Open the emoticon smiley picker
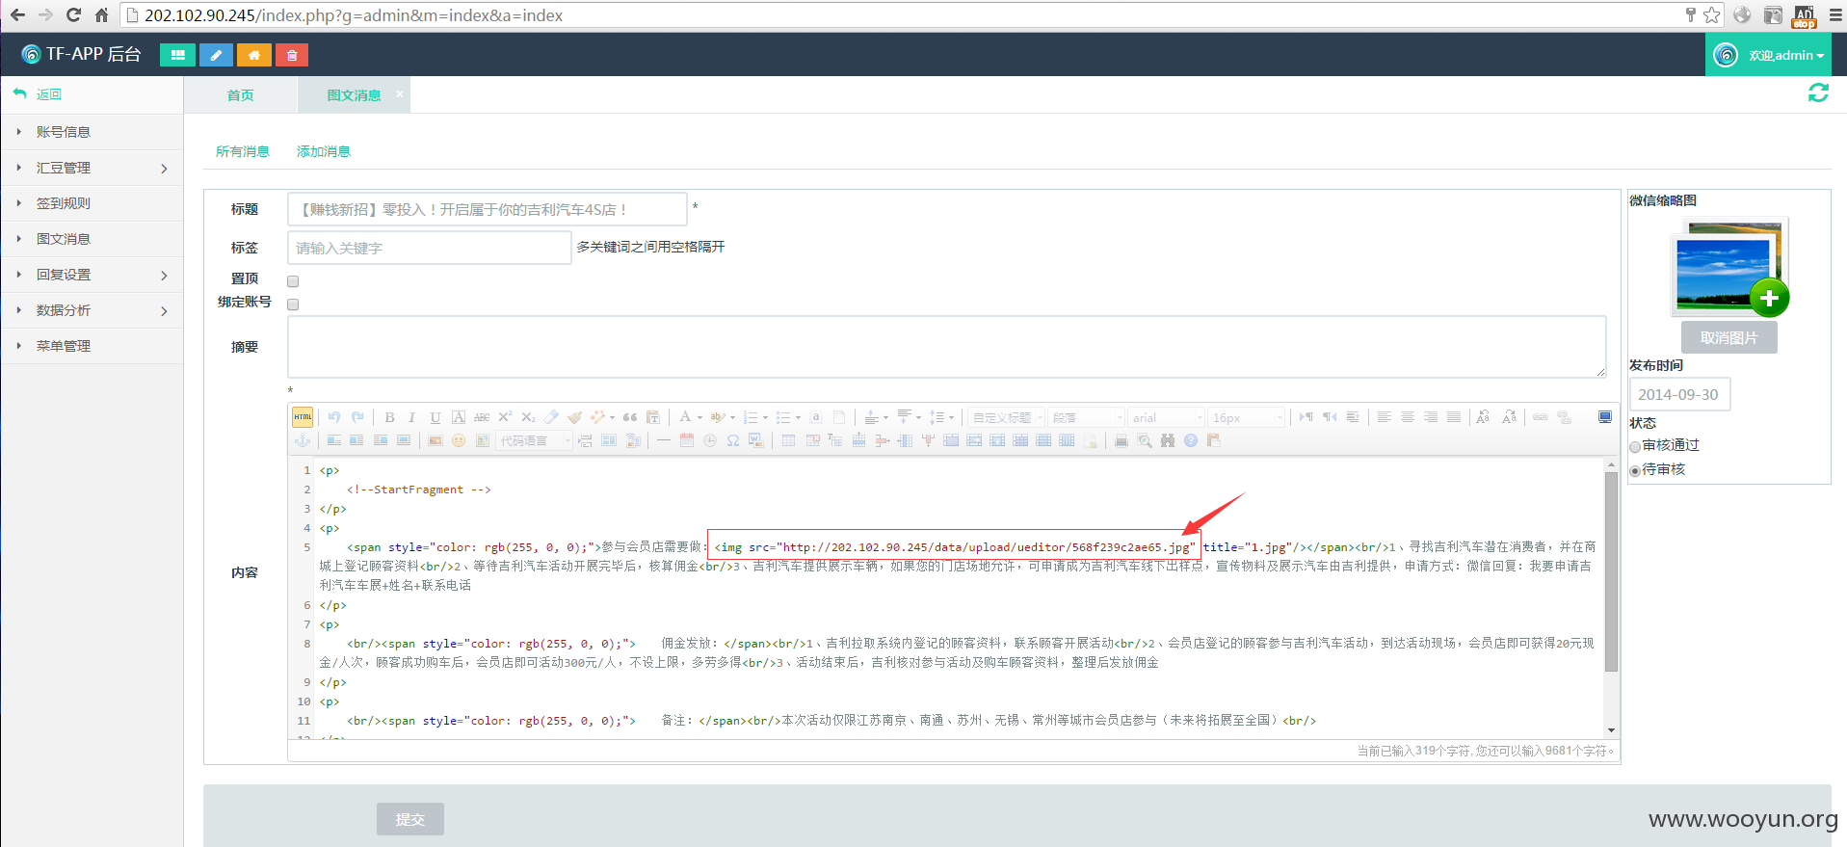 coord(459,440)
